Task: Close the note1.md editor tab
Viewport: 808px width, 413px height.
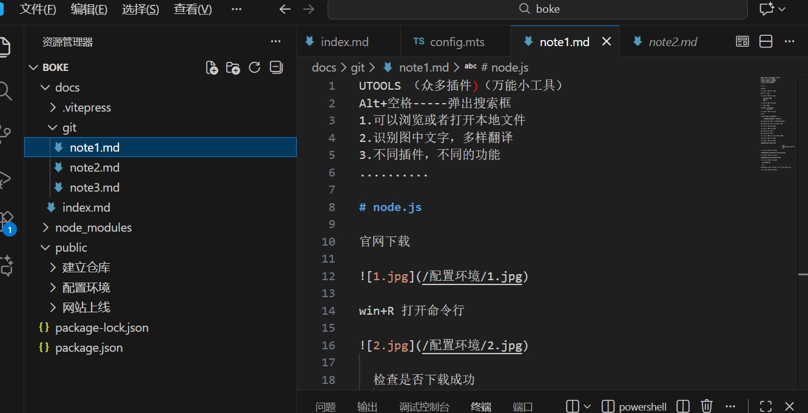Action: [606, 42]
